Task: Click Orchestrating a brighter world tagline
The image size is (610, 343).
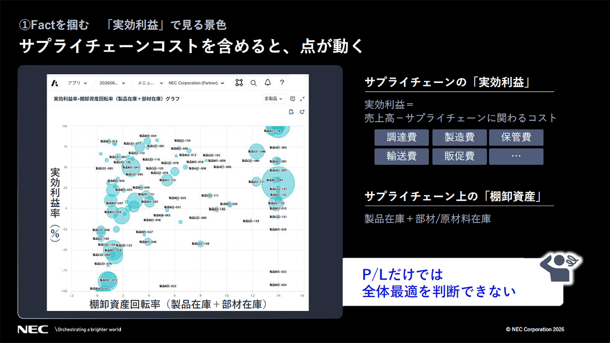Action: pos(88,330)
